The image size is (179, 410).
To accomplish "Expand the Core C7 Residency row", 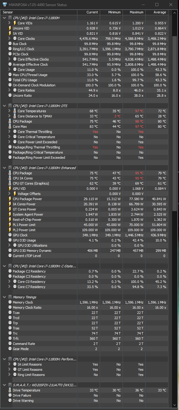I will [9, 287].
